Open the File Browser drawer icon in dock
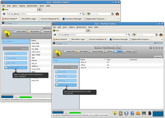Viewport: 165px width, 118px height. pos(121,113)
